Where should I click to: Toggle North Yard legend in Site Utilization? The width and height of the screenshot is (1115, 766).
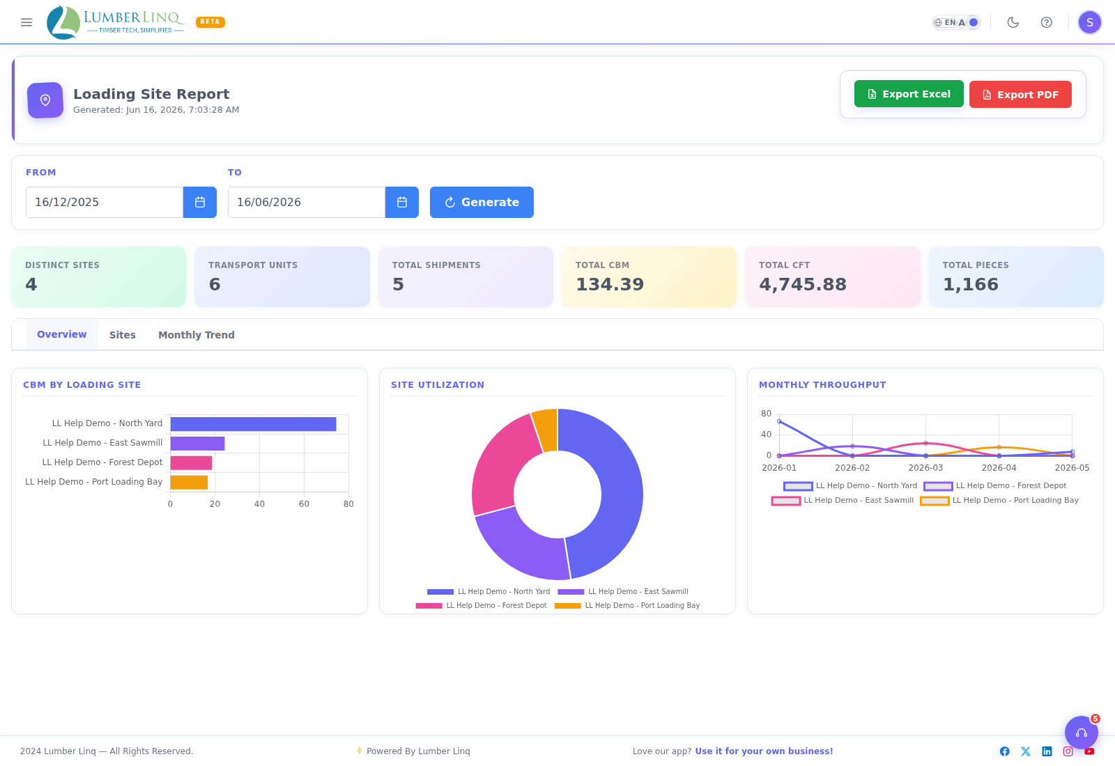[489, 591]
